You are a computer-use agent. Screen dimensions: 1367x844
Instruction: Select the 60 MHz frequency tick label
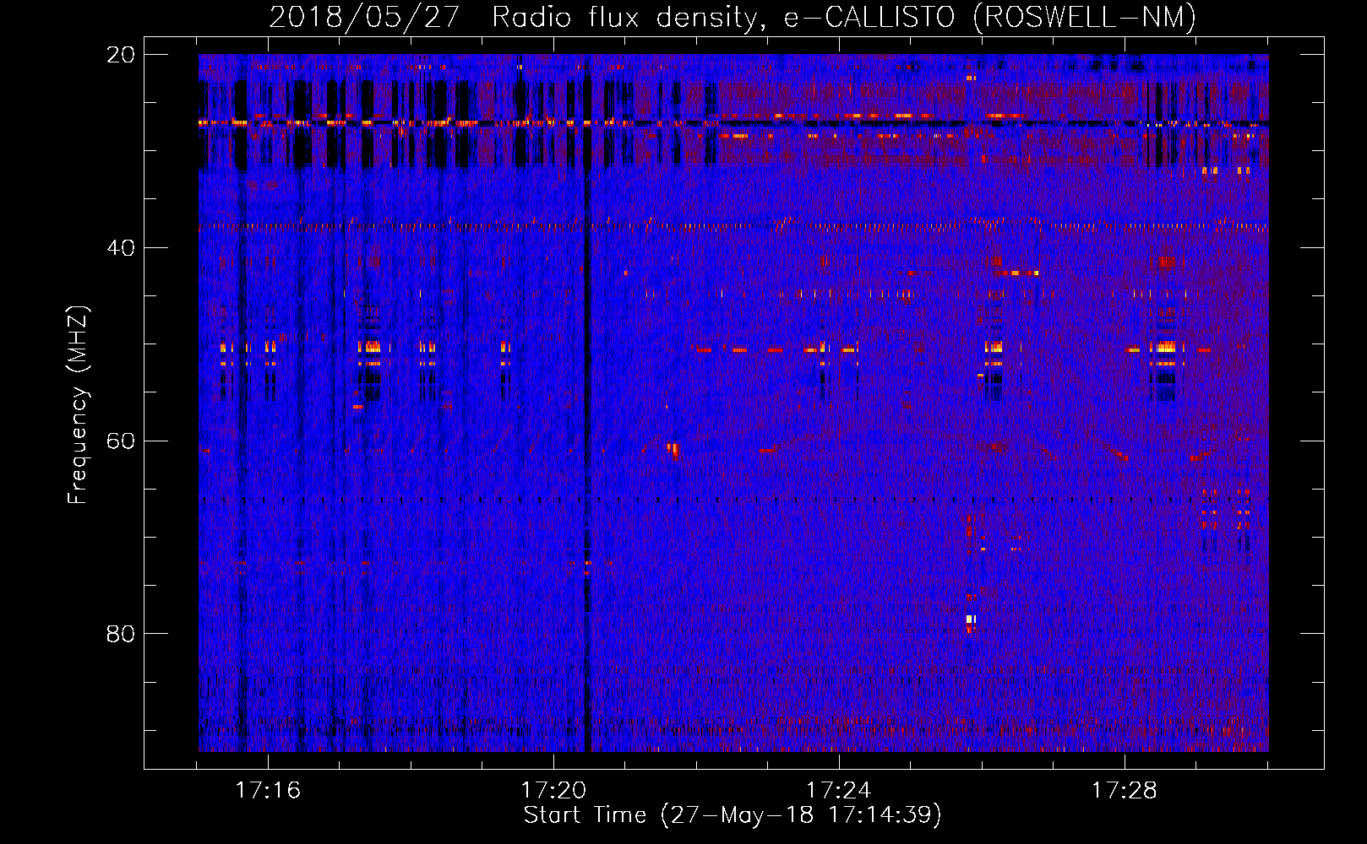pyautogui.click(x=121, y=441)
